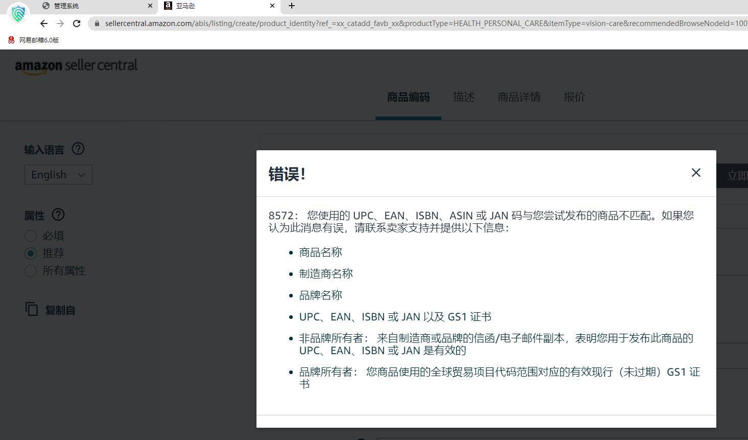This screenshot has height=440, width=748.
Task: Click the 复制自 label
Action: (60, 310)
